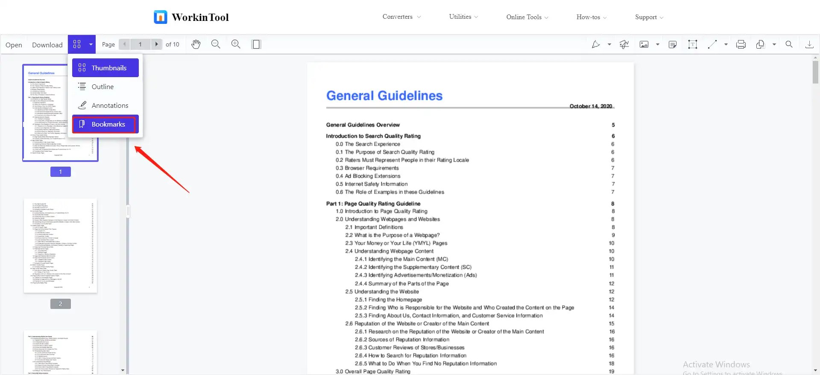The width and height of the screenshot is (820, 375).
Task: Click '2.1 Important Definitions' entry
Action: click(374, 227)
